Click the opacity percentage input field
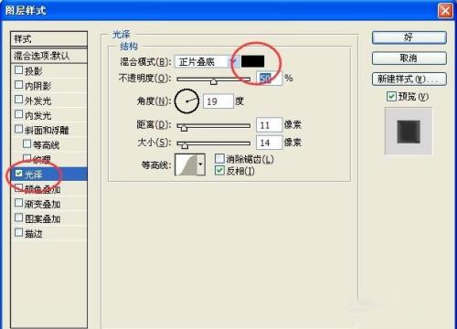Viewport: 457px width, 329px height. 269,79
